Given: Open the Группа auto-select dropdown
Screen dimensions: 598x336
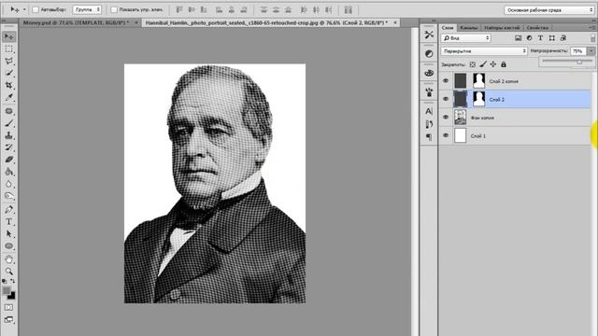Looking at the screenshot, I should (87, 9).
